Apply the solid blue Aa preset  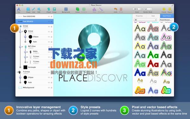(140, 72)
